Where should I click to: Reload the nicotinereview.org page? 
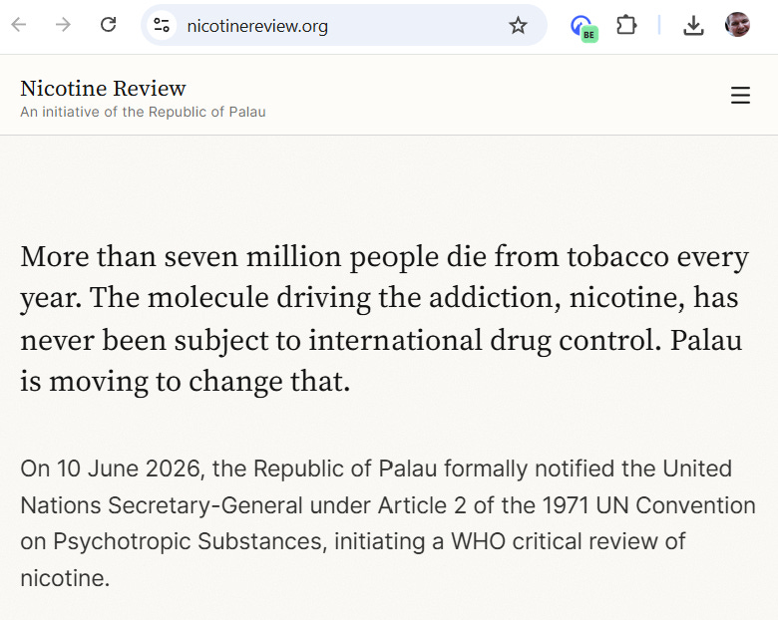108,24
